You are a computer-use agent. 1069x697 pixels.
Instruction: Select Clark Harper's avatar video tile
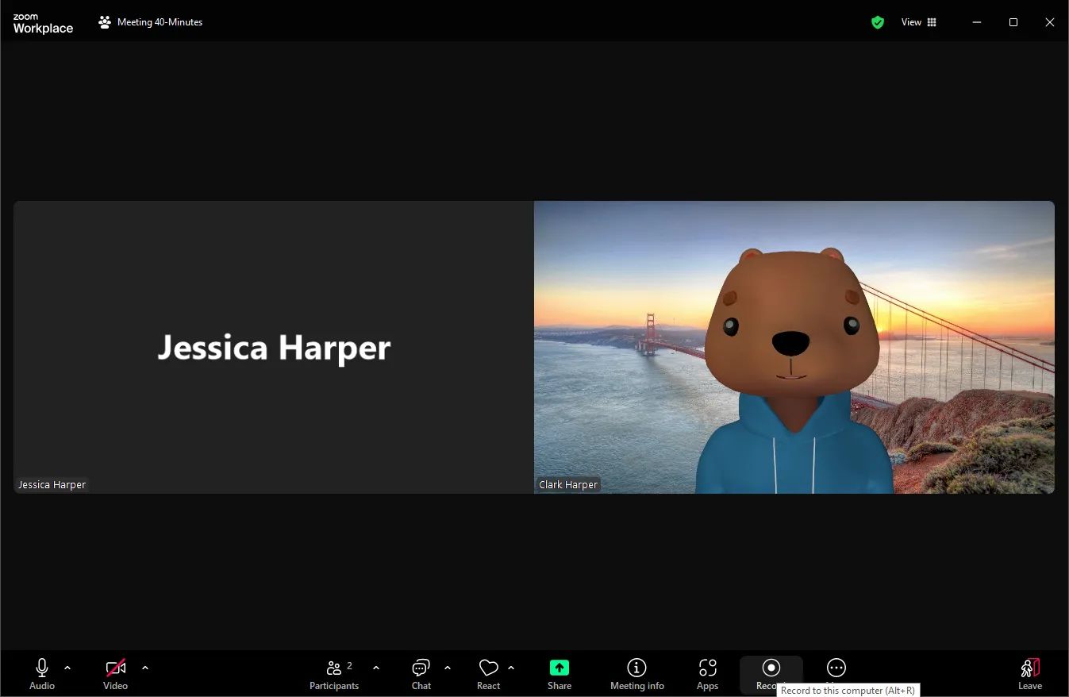794,347
